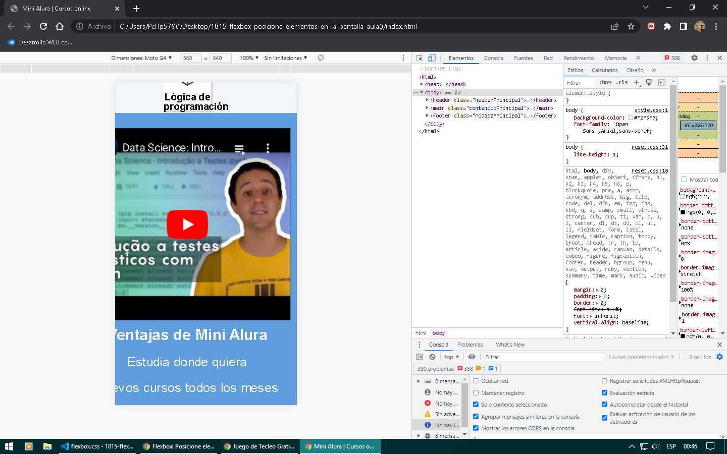Switch to the Consola main tab

coord(493,58)
